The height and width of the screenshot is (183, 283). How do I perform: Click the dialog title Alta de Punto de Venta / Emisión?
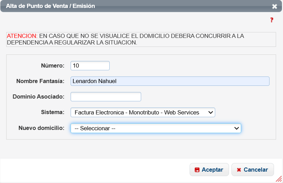[x=51, y=6]
